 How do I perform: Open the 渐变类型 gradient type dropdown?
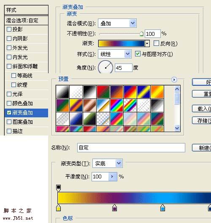[x=119, y=163]
